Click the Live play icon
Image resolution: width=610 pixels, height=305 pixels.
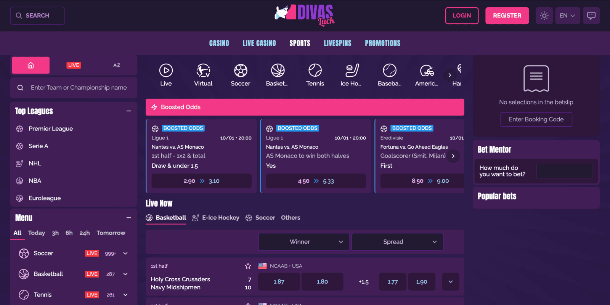pyautogui.click(x=166, y=71)
